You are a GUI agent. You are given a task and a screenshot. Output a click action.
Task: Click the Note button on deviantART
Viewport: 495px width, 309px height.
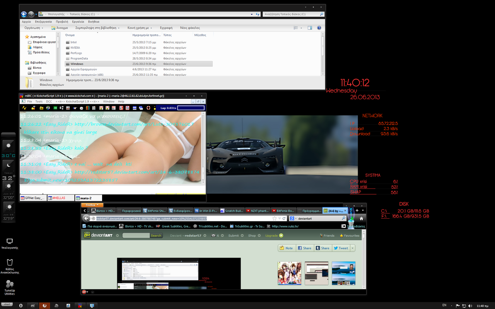[x=287, y=248]
